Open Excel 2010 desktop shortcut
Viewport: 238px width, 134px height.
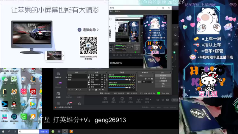(14, 80)
